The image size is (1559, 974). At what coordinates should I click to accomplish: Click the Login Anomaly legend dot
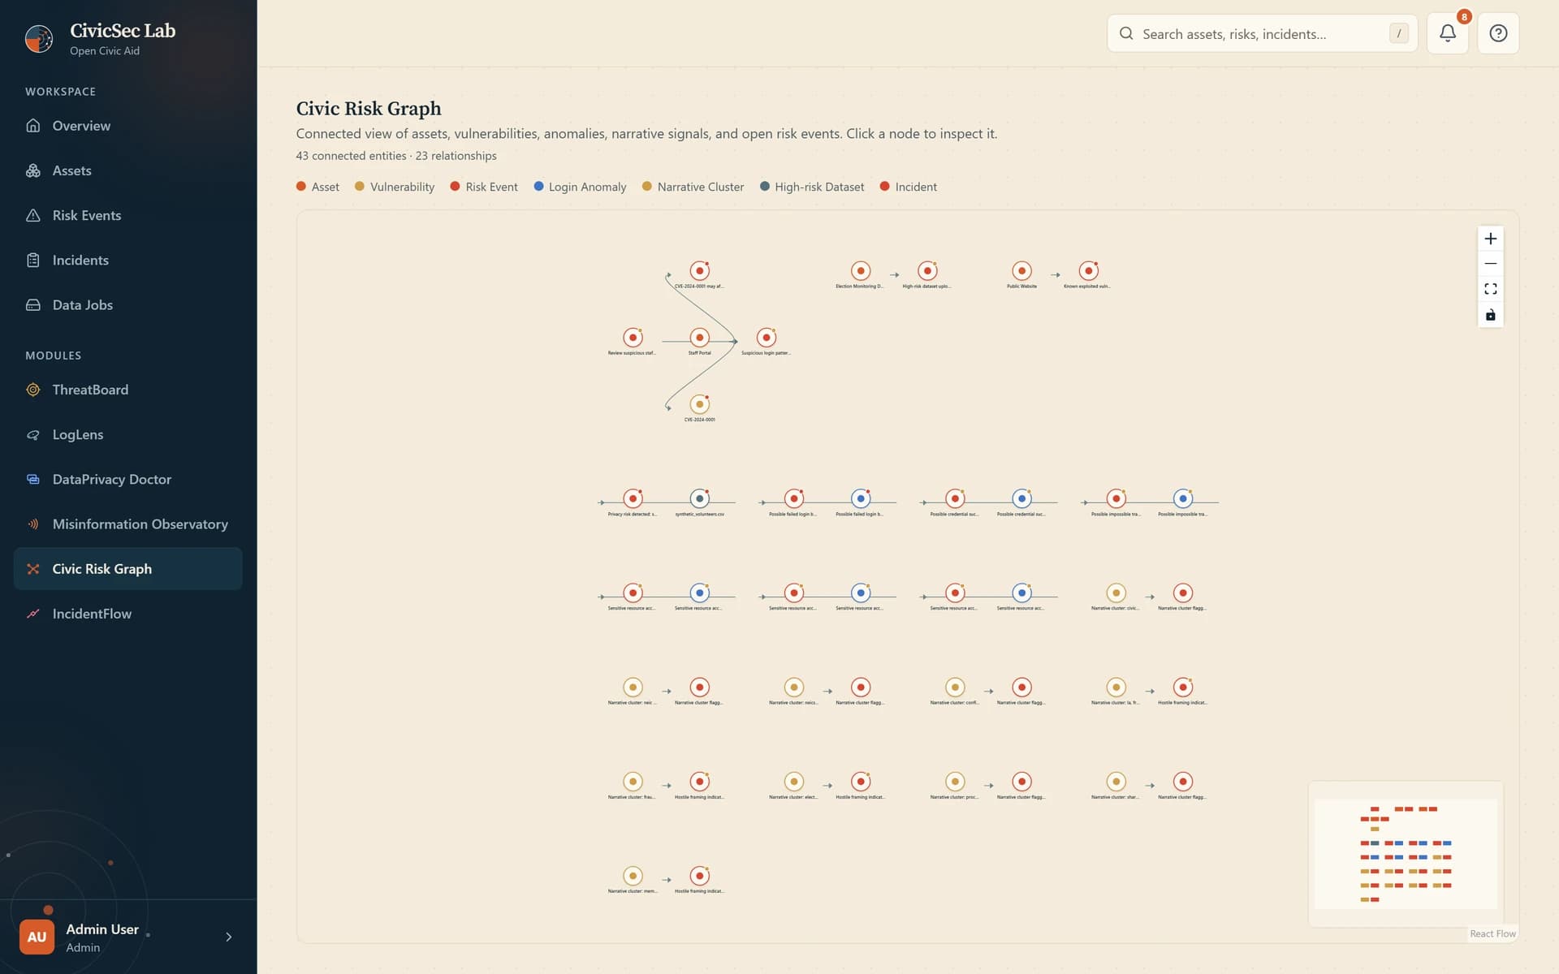pos(538,186)
